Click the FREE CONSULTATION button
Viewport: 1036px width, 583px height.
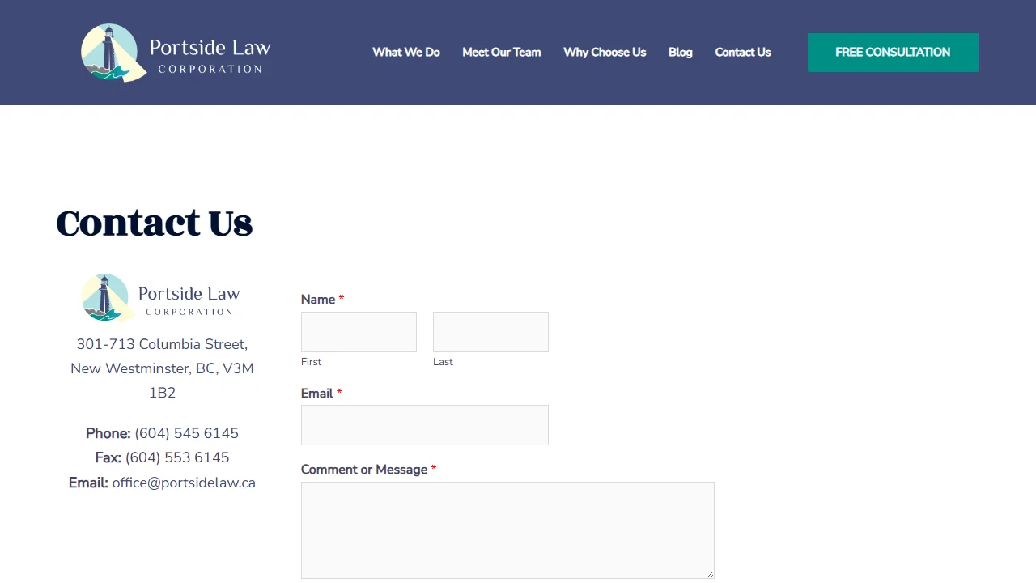pos(893,53)
